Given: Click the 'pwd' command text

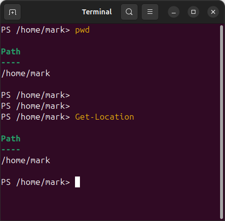Looking at the screenshot, I should pos(82,30).
